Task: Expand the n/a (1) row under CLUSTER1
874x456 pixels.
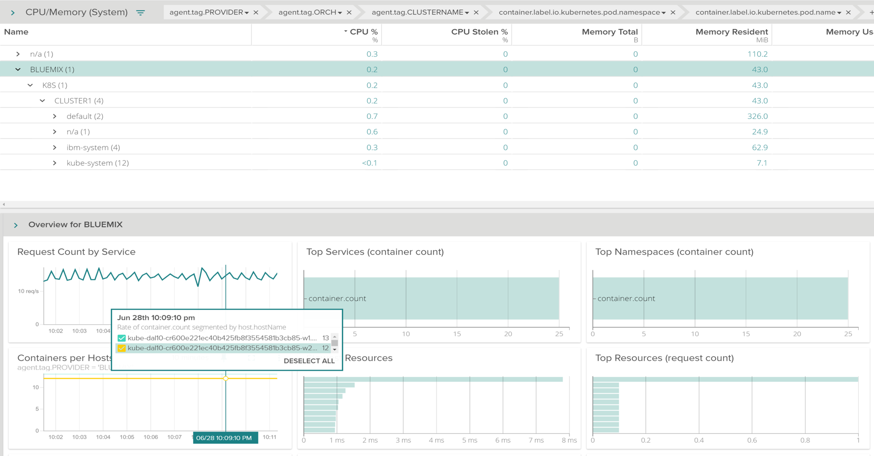Action: [55, 132]
